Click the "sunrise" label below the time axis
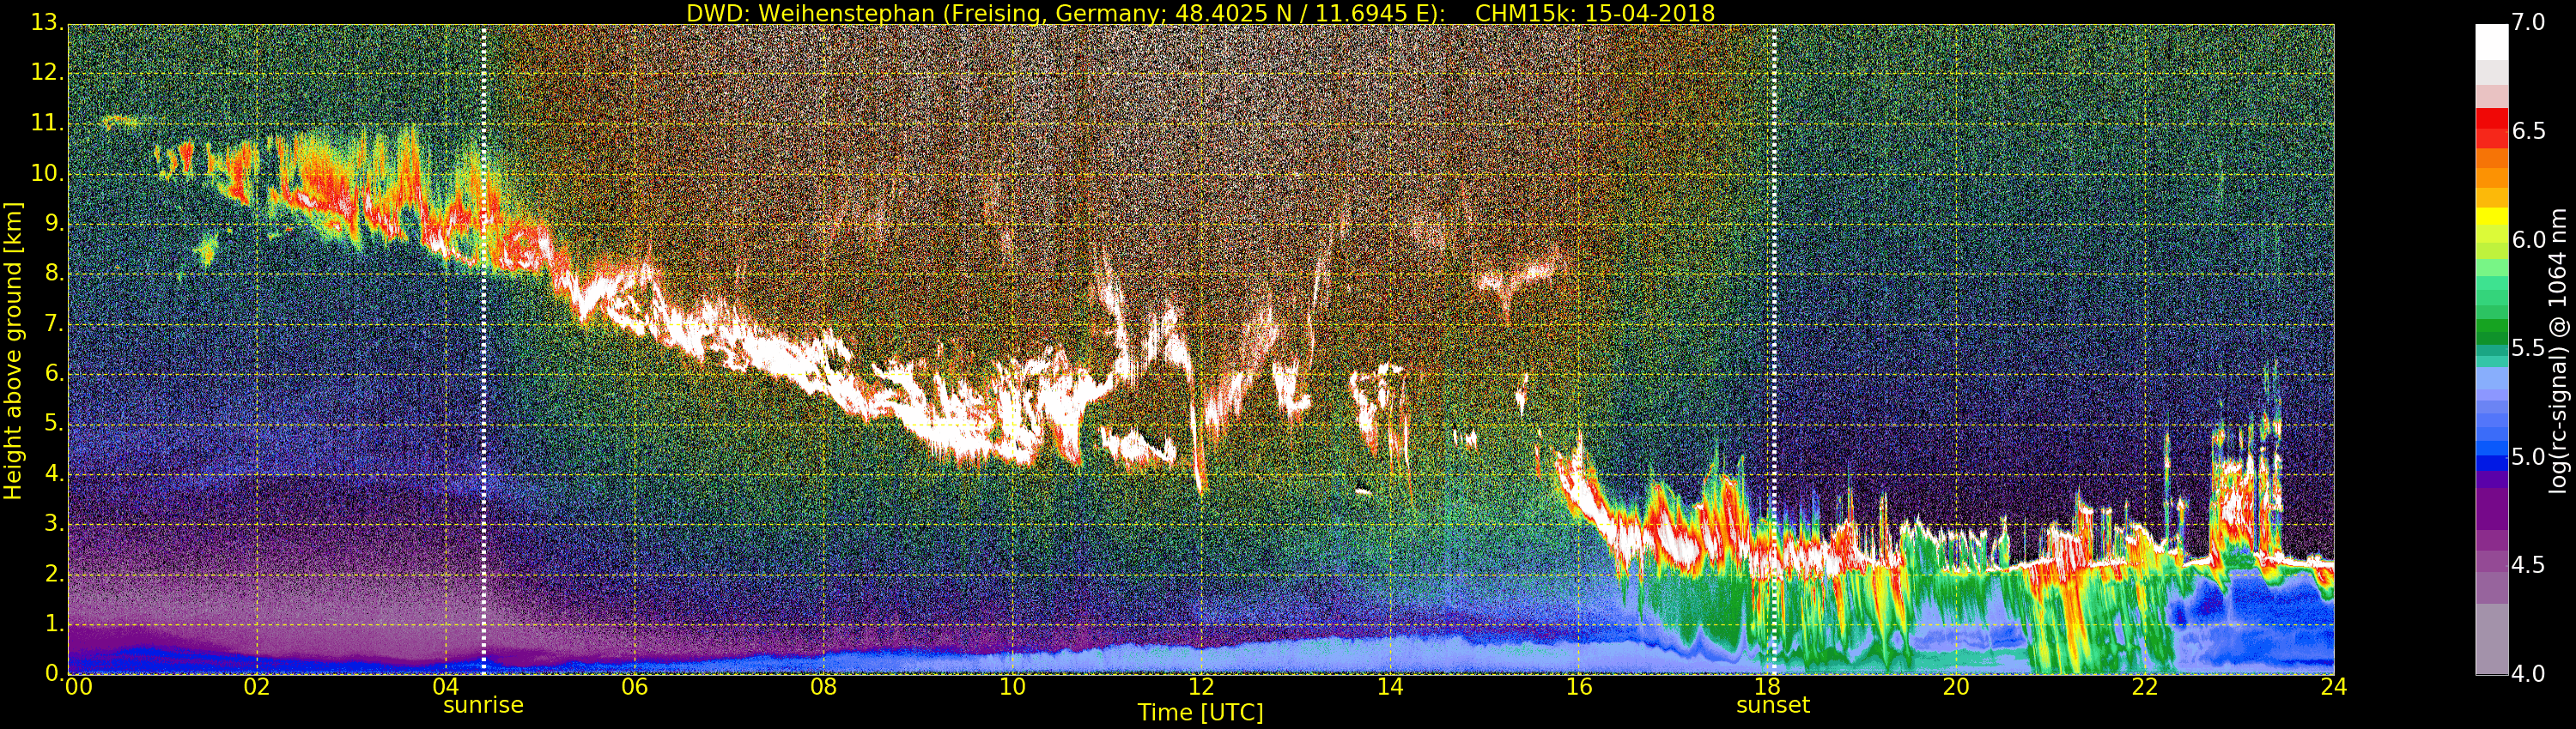2576x729 pixels. pos(483,705)
